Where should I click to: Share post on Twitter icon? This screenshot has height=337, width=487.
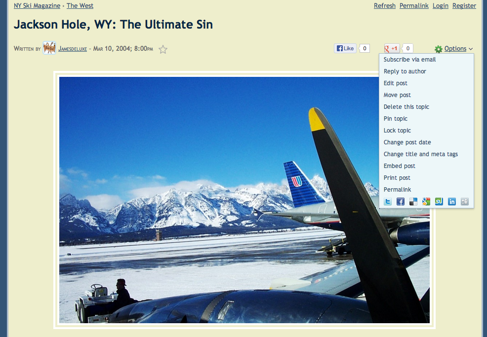(388, 202)
